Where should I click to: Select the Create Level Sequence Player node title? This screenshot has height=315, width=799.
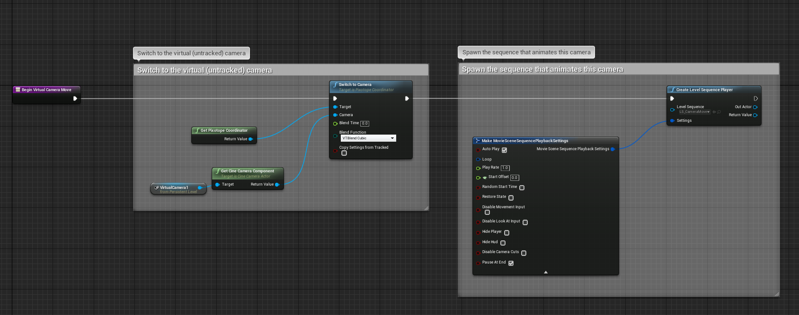704,90
